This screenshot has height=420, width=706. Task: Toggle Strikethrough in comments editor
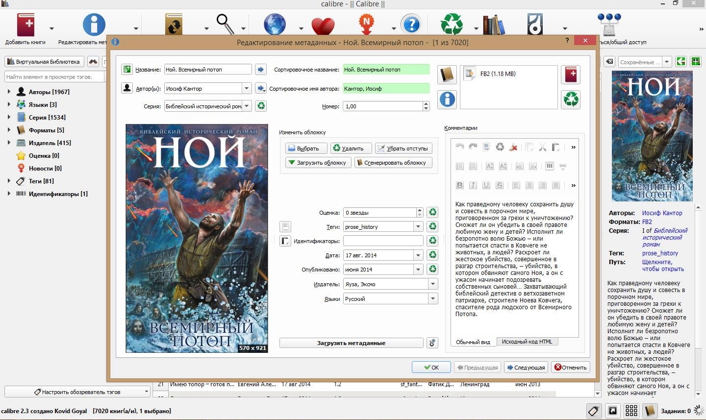[x=499, y=185]
